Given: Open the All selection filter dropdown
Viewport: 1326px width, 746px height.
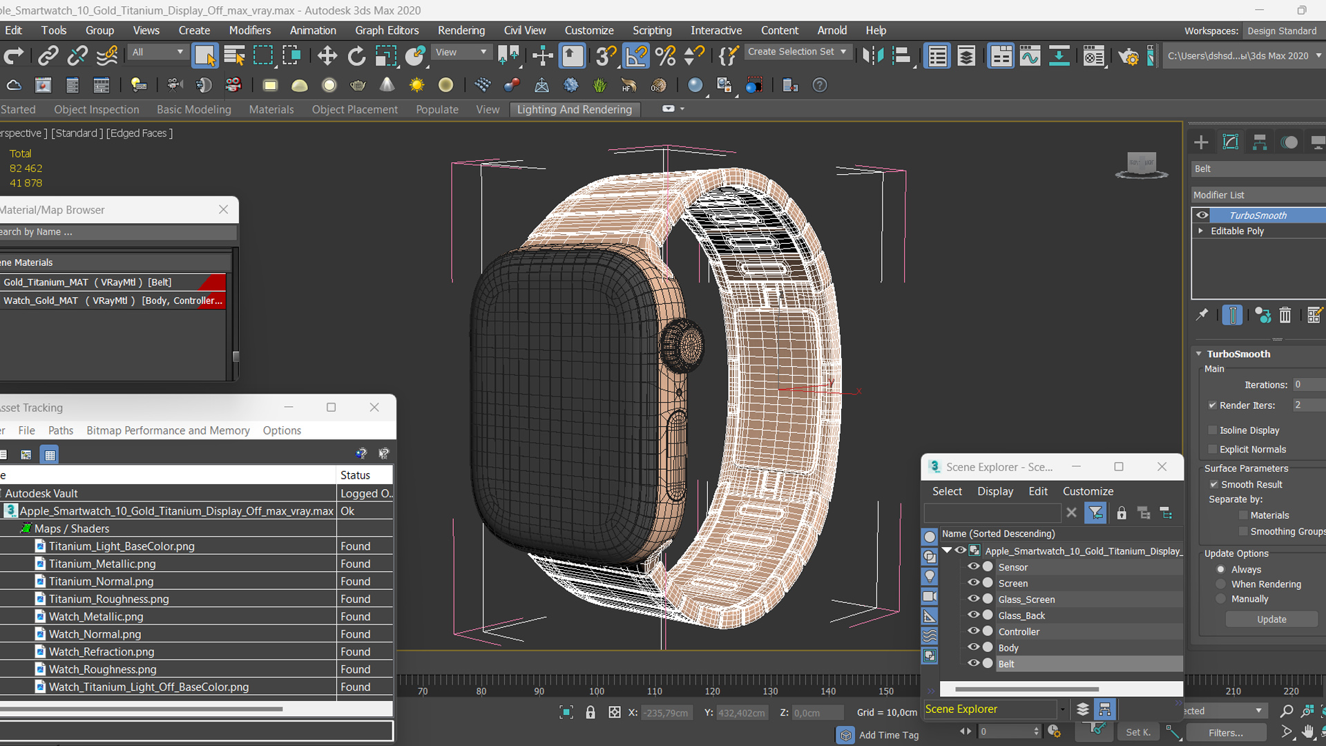Looking at the screenshot, I should point(157,52).
